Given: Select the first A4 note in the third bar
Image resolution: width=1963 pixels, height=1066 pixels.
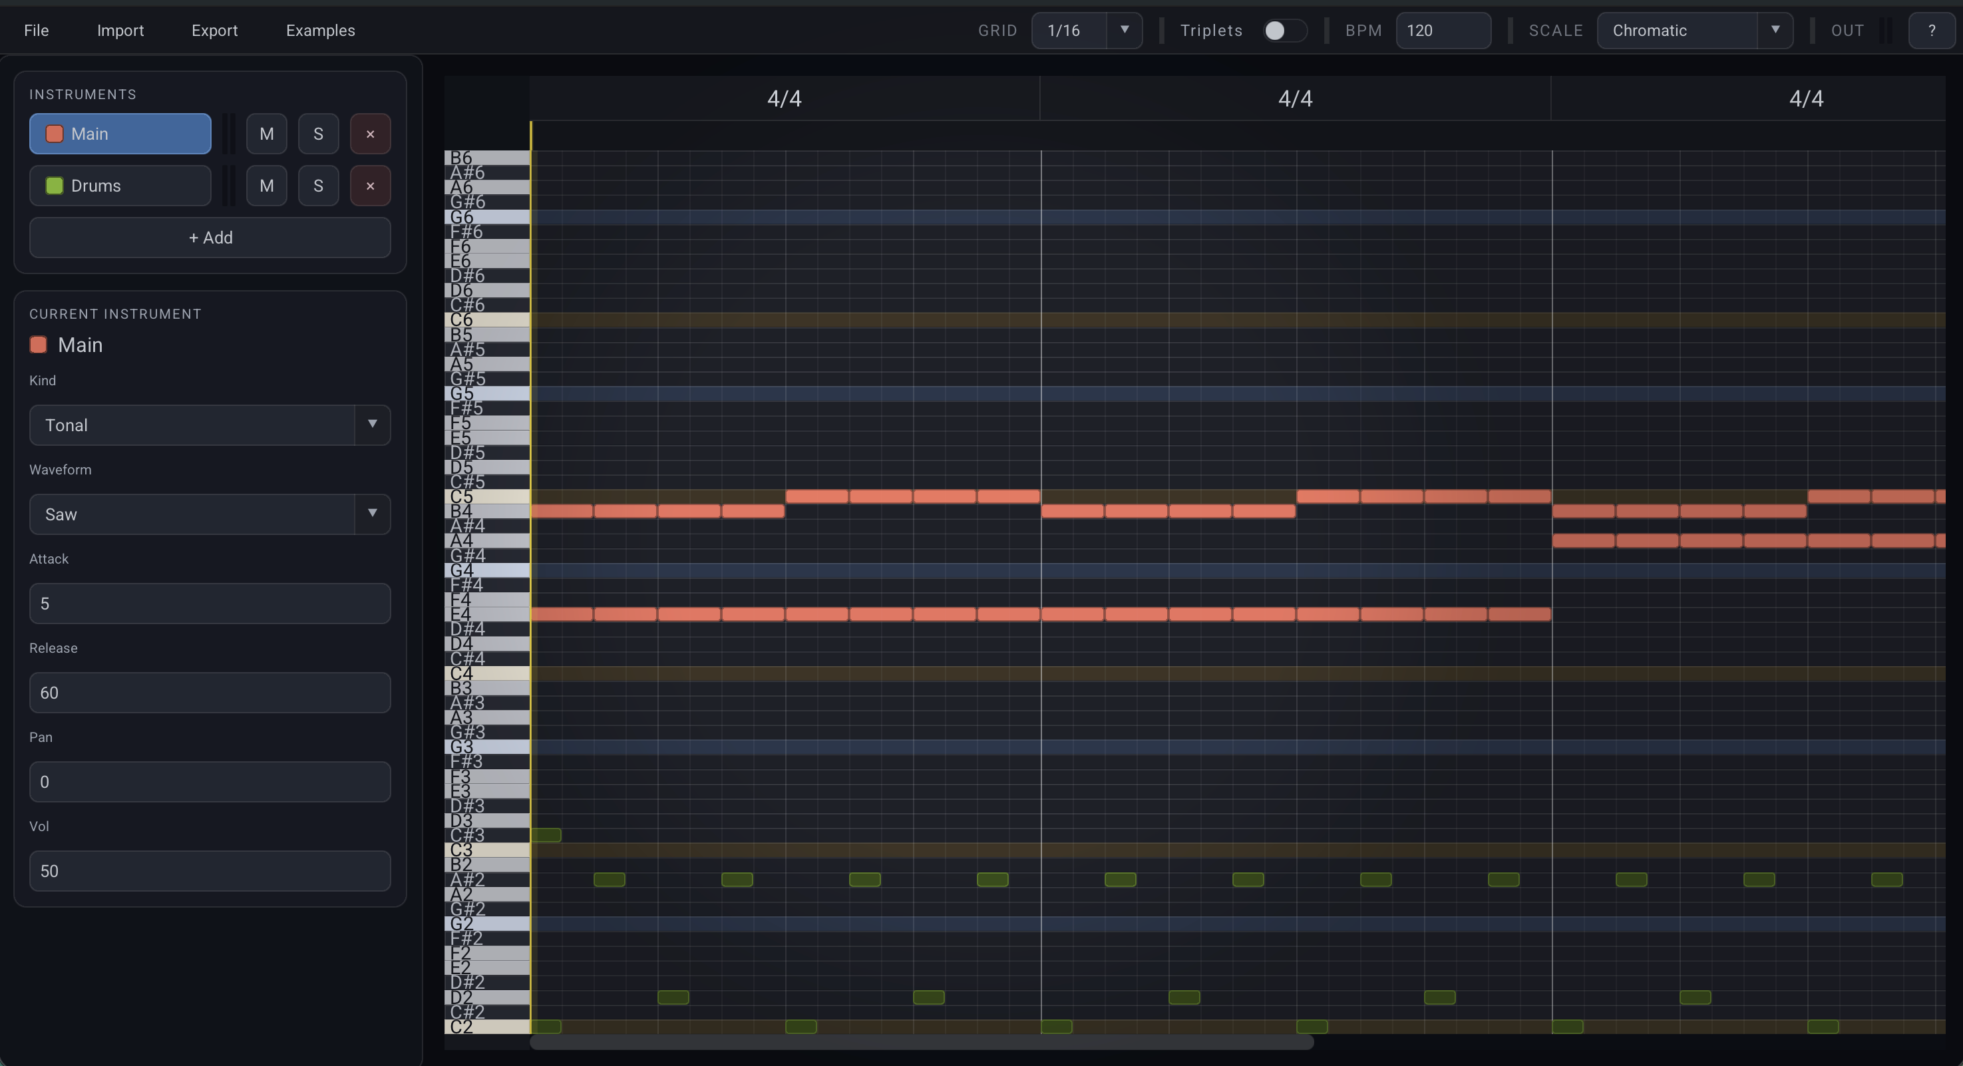Looking at the screenshot, I should pyautogui.click(x=1584, y=541).
